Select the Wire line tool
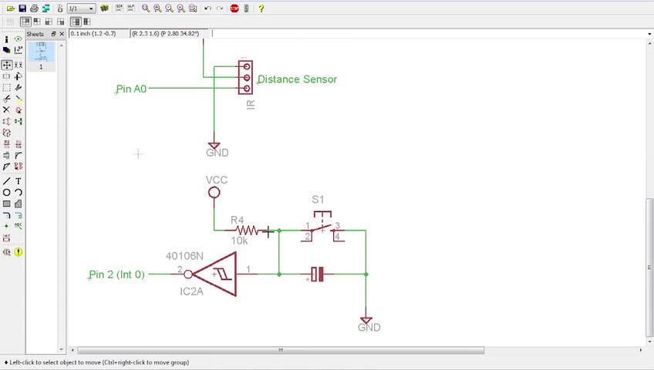Screen dimensions: 654x370 [6, 181]
